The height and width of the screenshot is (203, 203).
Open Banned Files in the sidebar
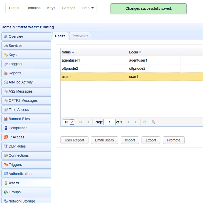pyautogui.click(x=19, y=119)
